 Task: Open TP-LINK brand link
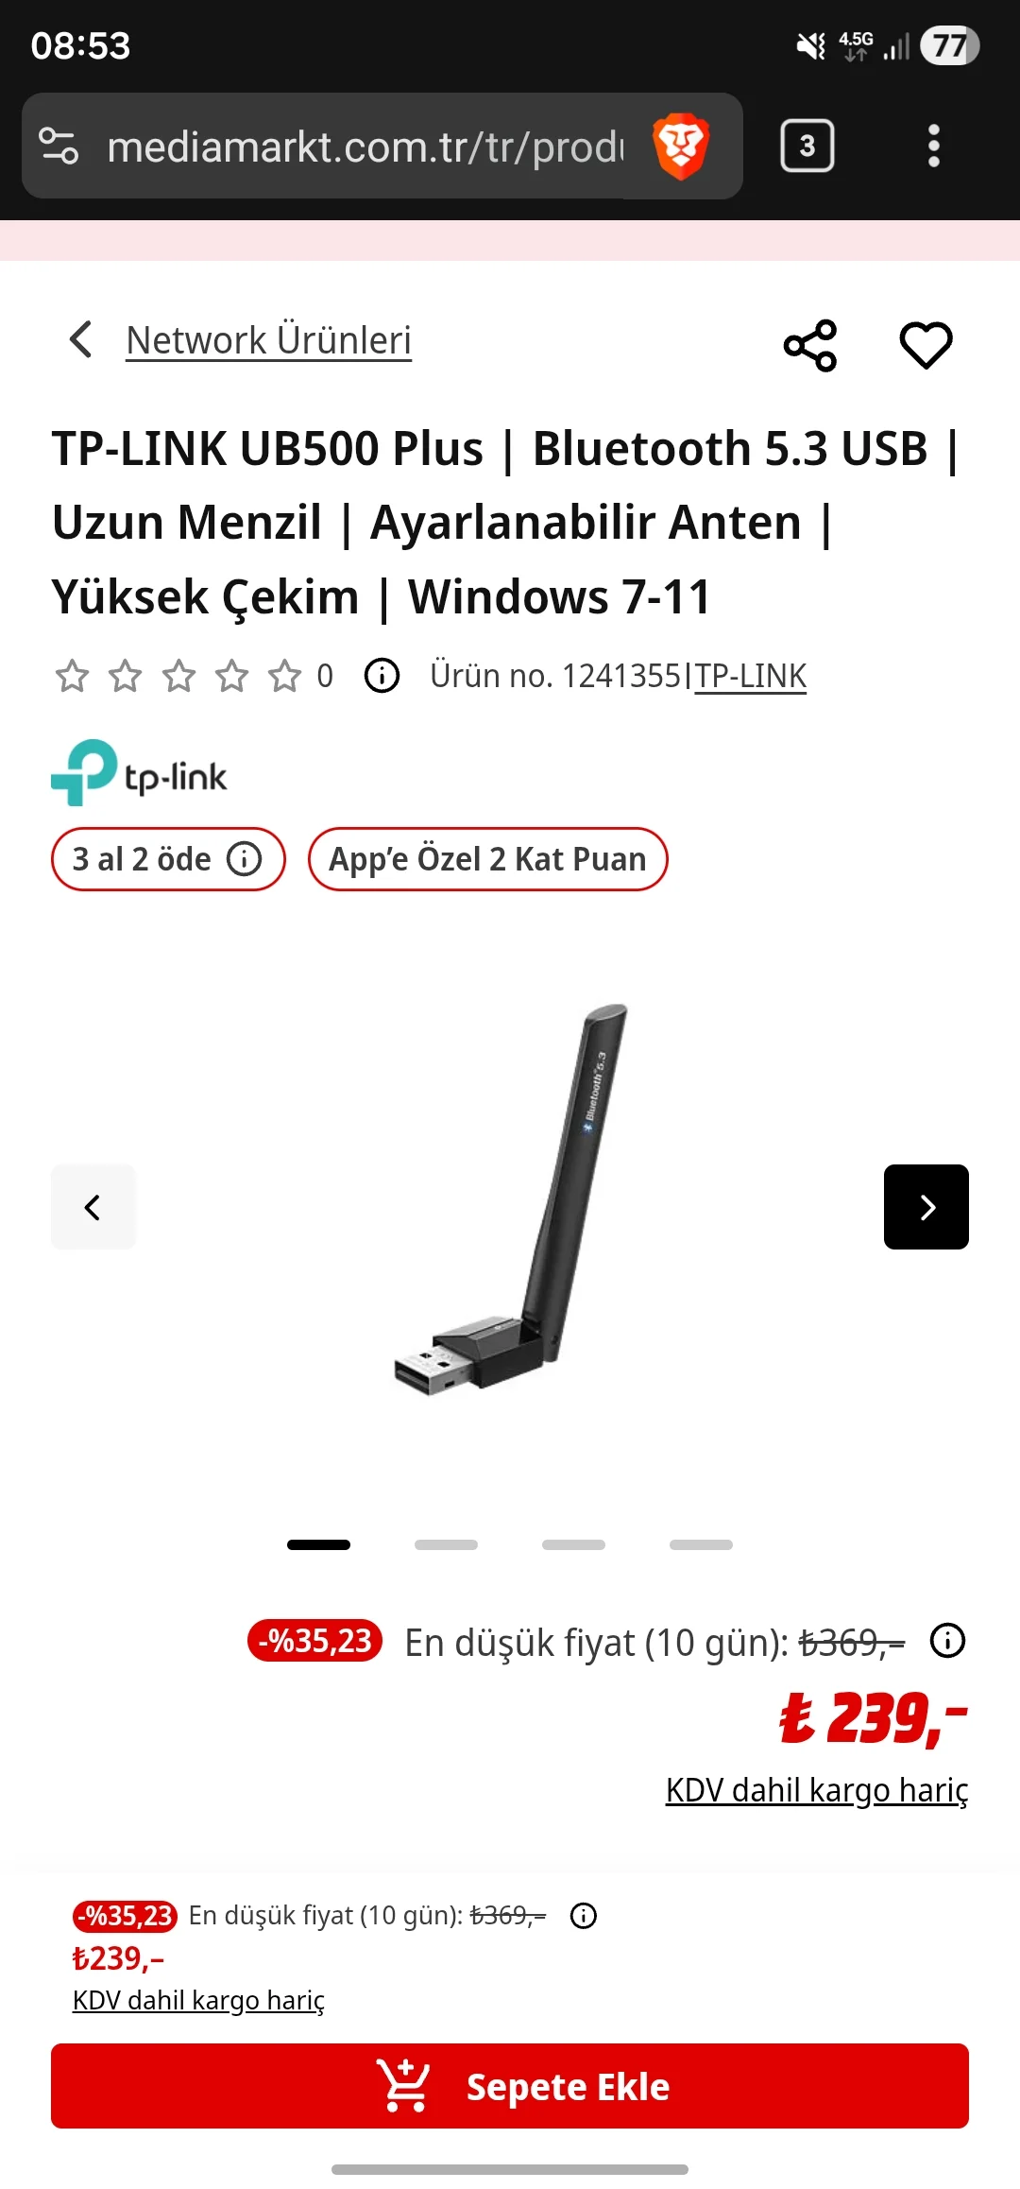751,676
